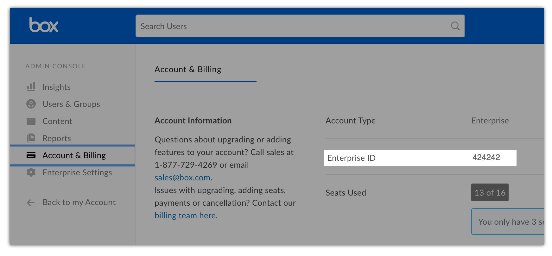Open Enterprise Settings

tap(77, 172)
